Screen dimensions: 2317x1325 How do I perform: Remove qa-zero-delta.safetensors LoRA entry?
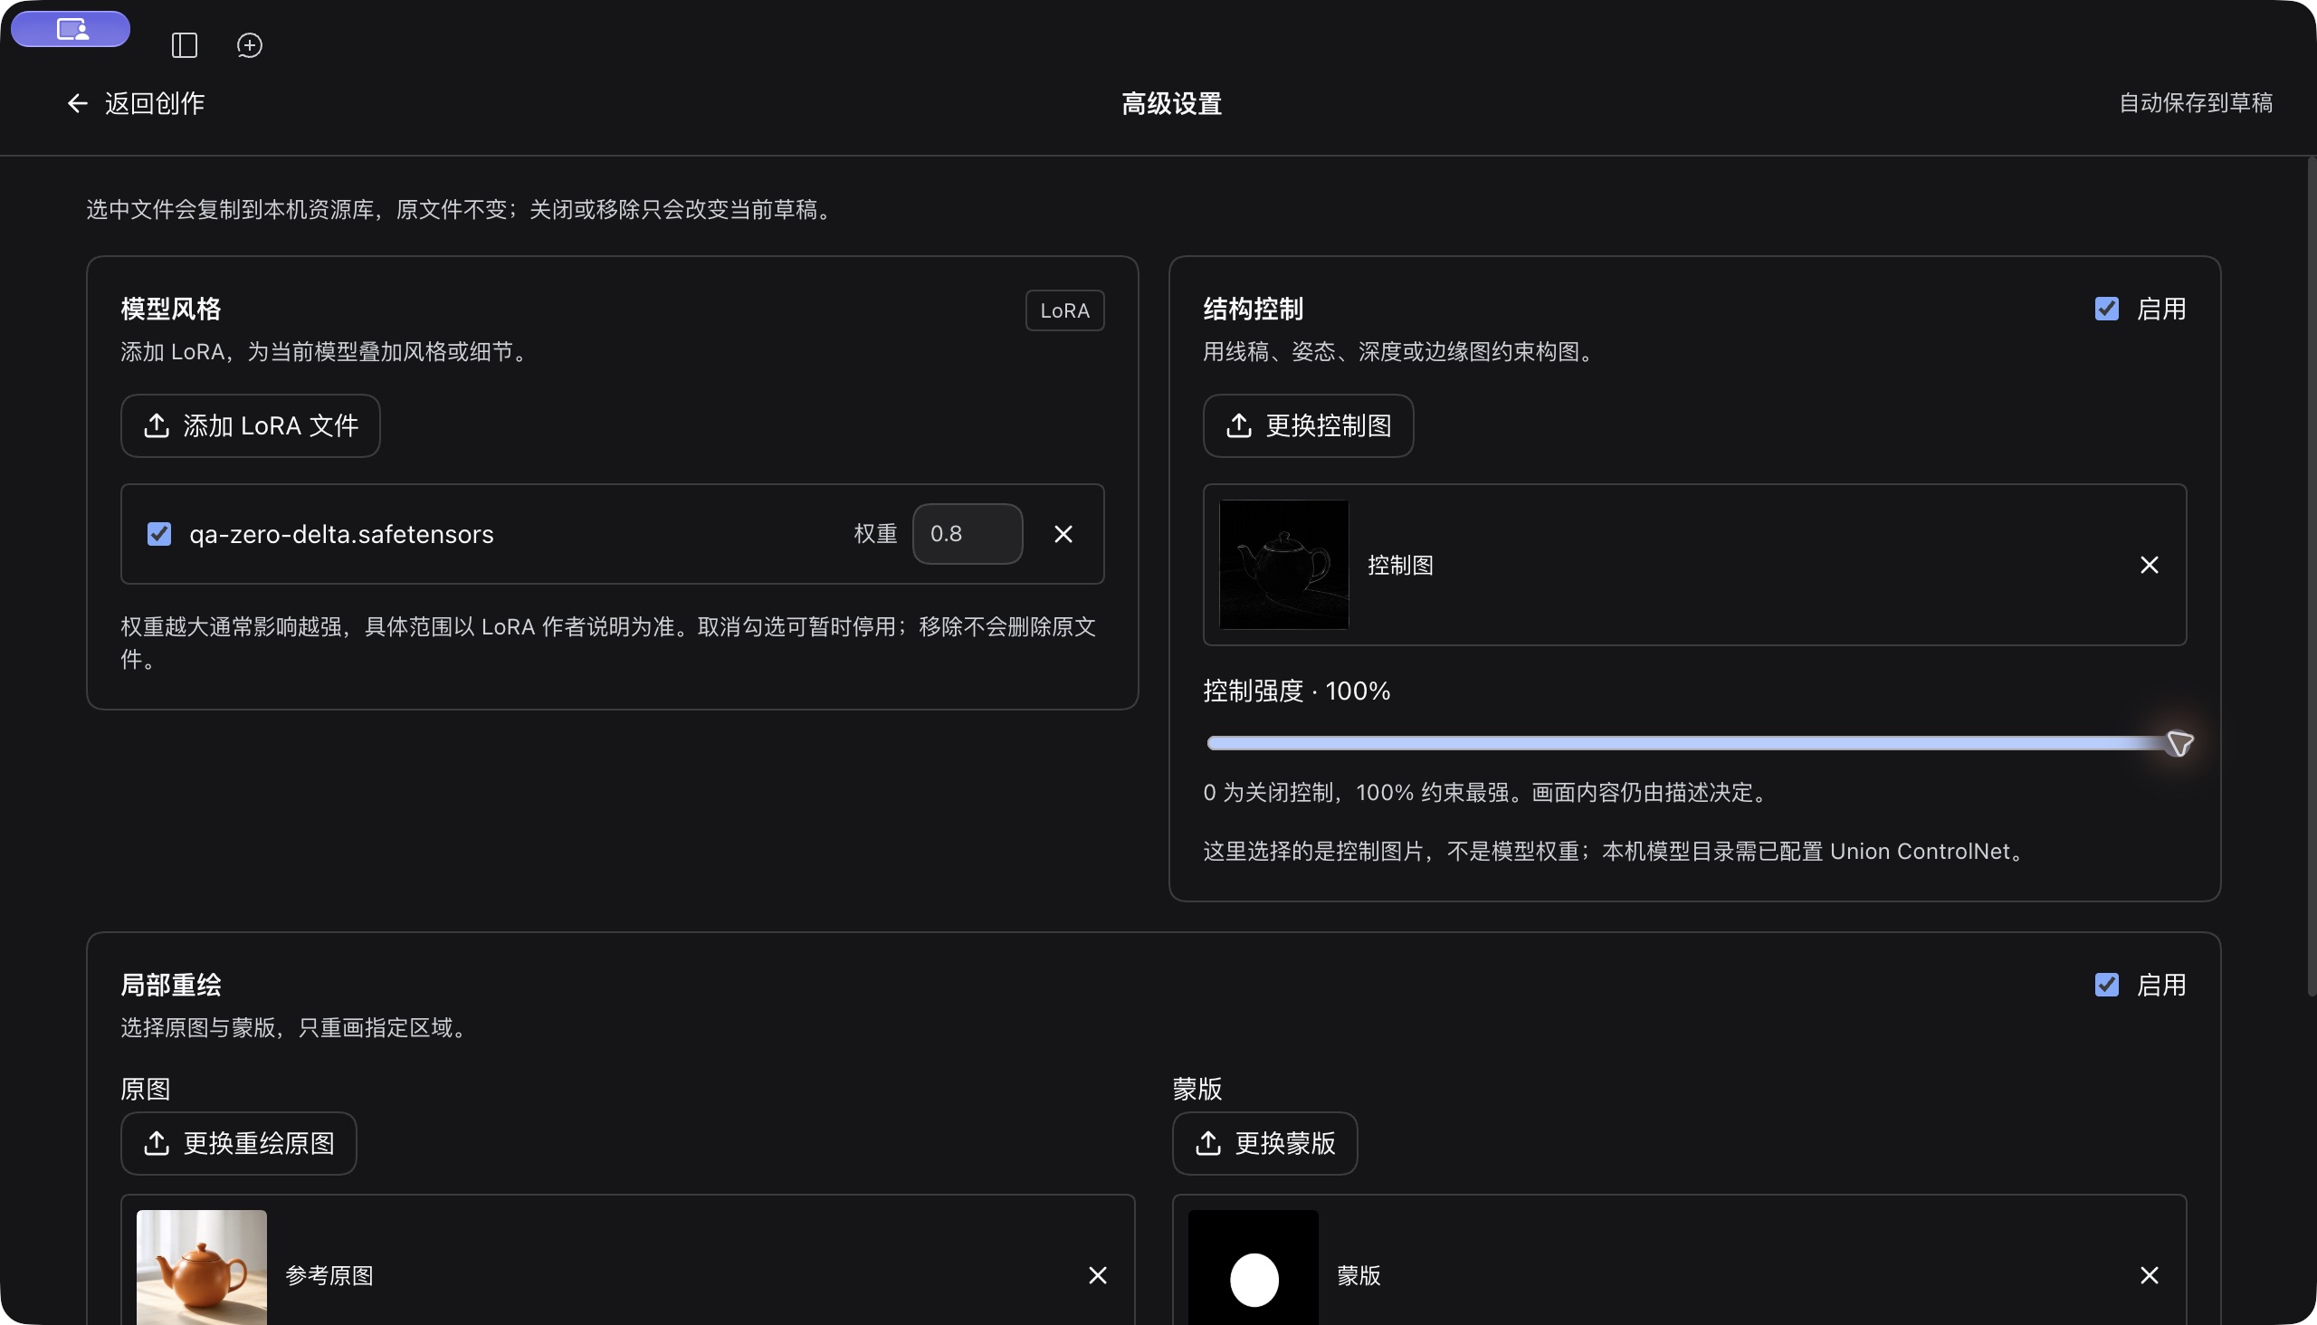pos(1063,534)
